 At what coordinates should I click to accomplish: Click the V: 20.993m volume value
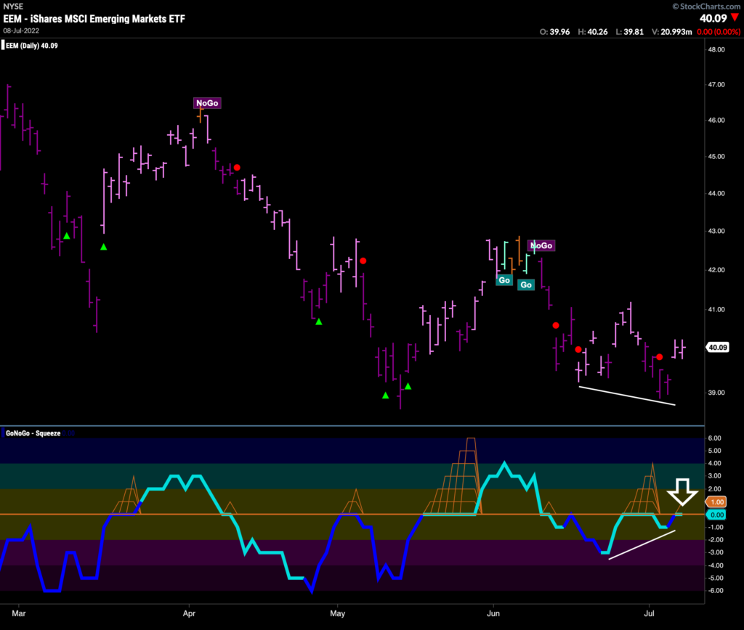(x=671, y=32)
